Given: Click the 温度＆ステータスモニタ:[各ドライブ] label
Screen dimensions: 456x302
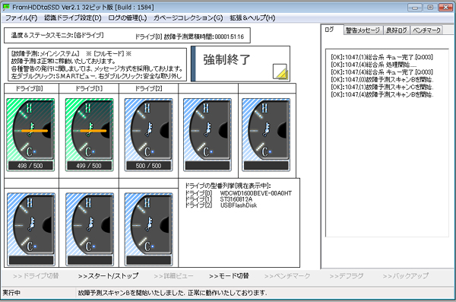Looking at the screenshot, I should (57, 36).
